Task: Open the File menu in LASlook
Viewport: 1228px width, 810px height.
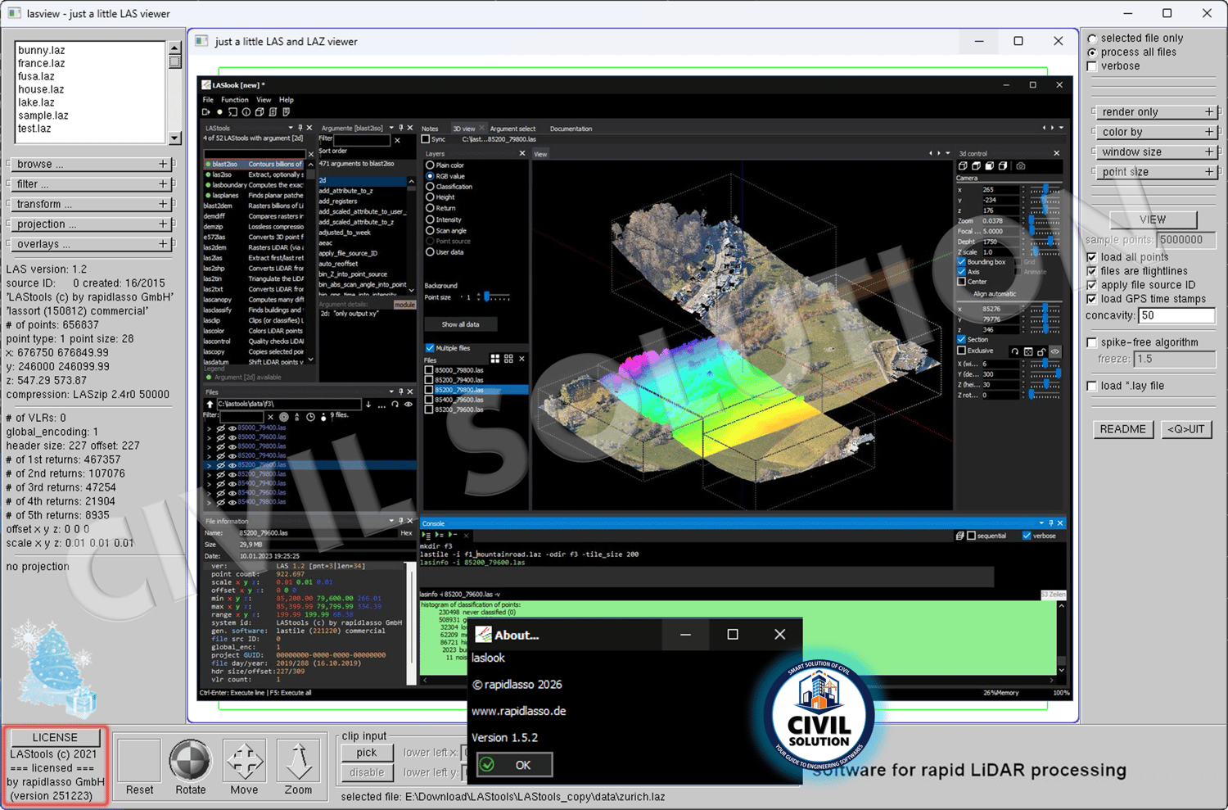Action: (208, 100)
